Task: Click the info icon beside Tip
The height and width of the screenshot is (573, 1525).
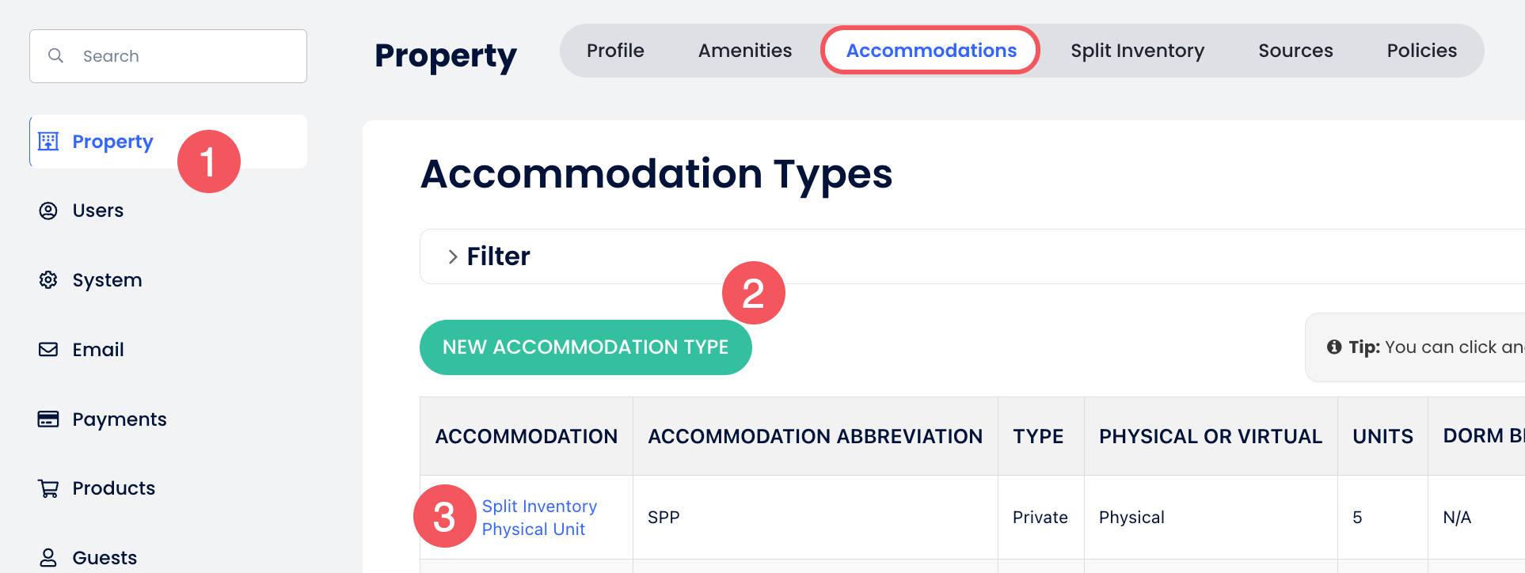Action: (1334, 347)
